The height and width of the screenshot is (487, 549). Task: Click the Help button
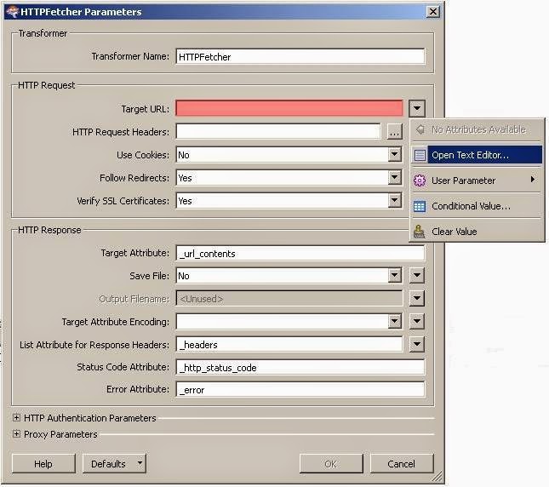[43, 463]
